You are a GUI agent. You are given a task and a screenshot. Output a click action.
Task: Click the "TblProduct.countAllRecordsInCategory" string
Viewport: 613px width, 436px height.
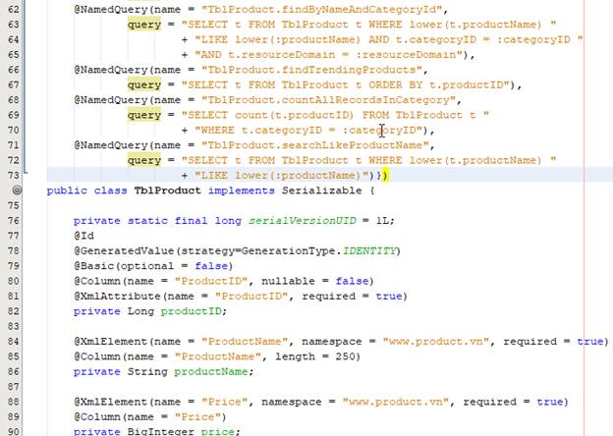[329, 99]
